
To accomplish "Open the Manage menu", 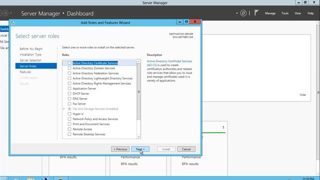I will (270, 13).
